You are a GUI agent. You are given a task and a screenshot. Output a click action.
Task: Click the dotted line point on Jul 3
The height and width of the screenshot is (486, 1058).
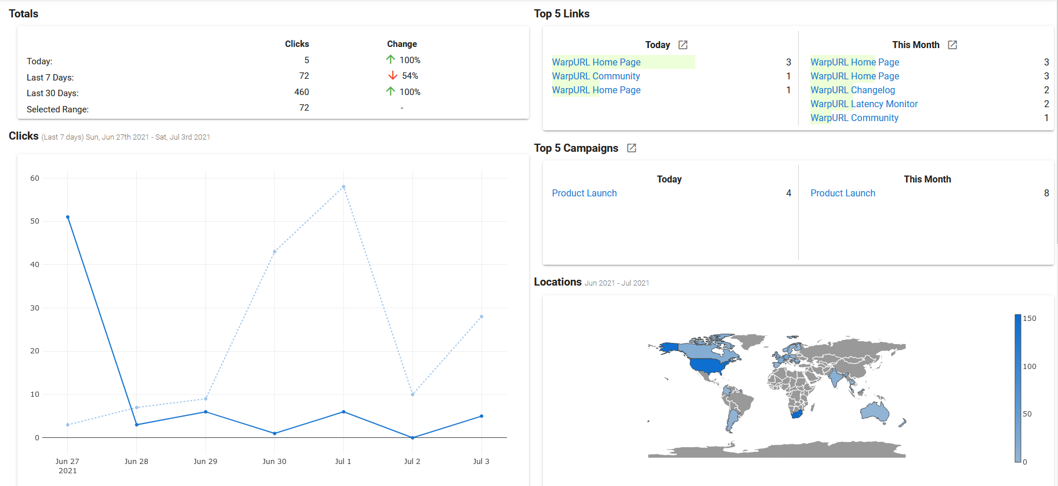click(481, 316)
